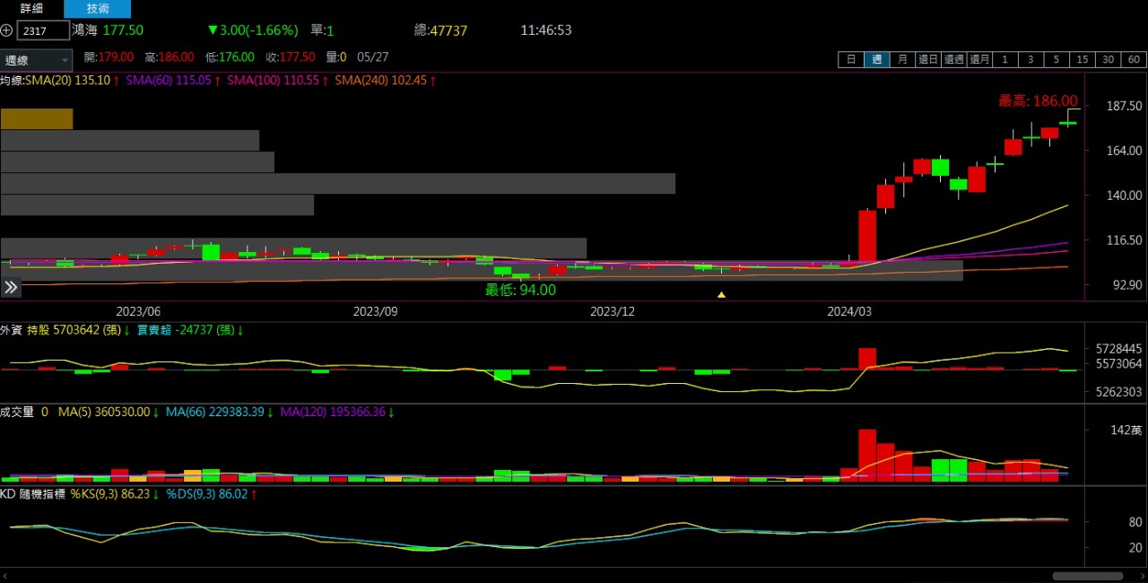This screenshot has width=1148, height=583.
Task: Click the gold volume-profile bar at top
Action: 37,118
